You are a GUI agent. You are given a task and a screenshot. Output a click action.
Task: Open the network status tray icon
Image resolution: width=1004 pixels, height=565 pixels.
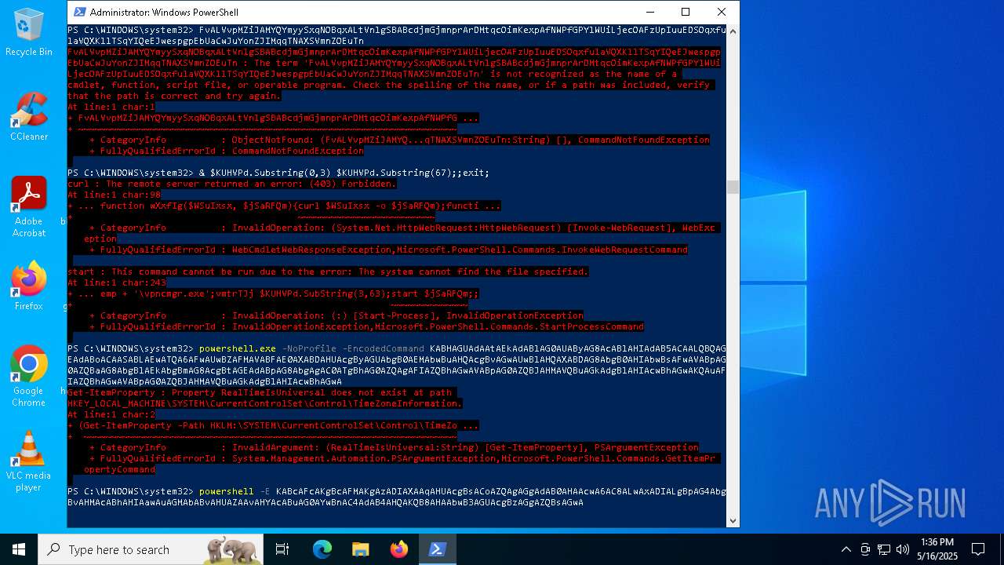[884, 549]
